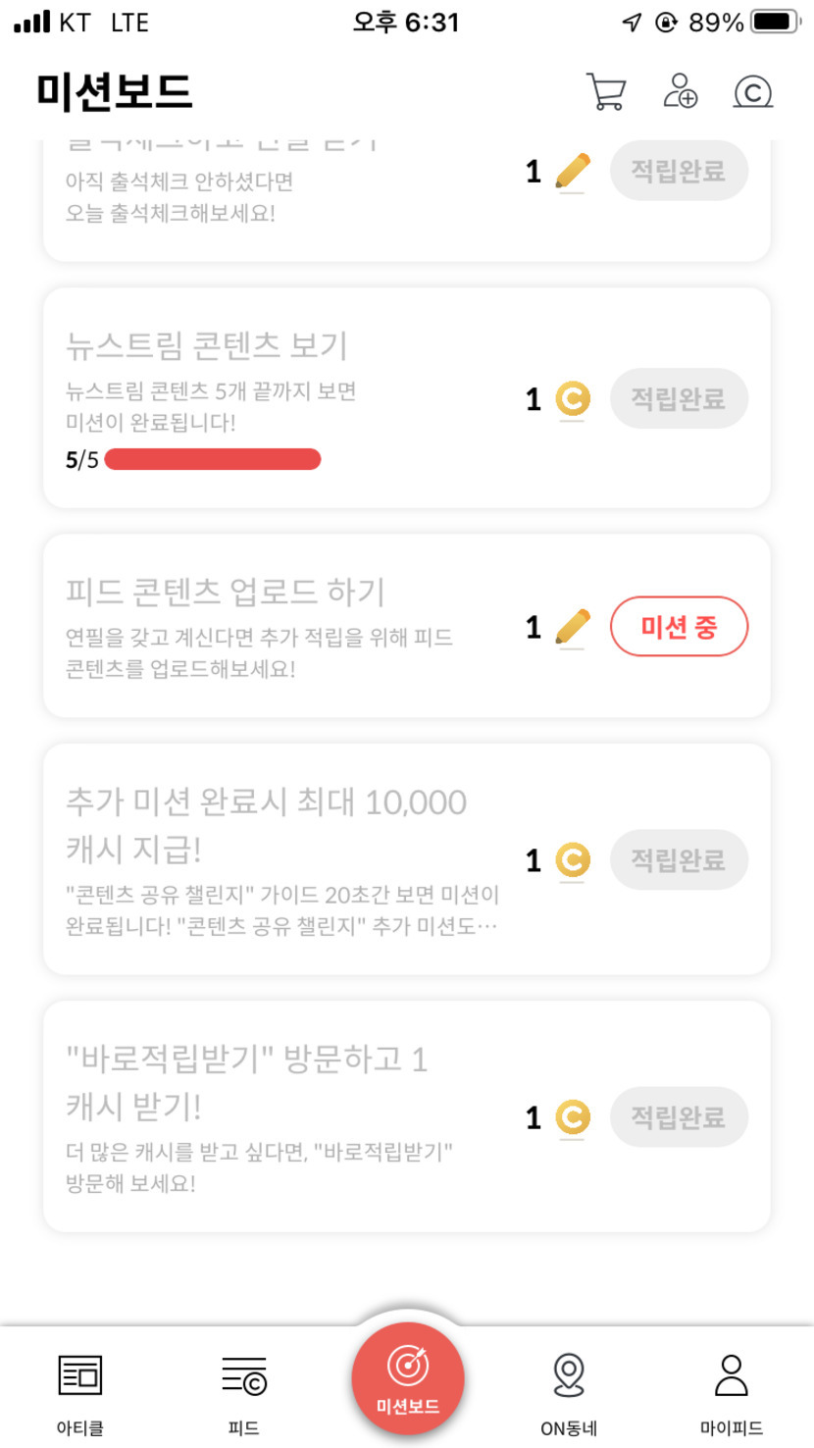Open the 미션보드 center tab button
This screenshot has width=814, height=1448.
coord(407,1379)
